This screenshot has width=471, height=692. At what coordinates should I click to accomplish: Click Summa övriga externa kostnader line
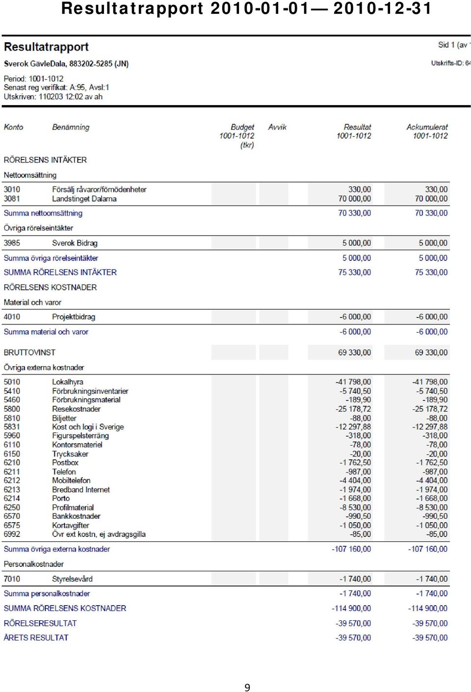(x=57, y=549)
